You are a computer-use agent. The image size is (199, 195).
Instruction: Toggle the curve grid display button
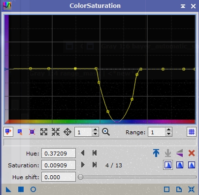(192, 132)
